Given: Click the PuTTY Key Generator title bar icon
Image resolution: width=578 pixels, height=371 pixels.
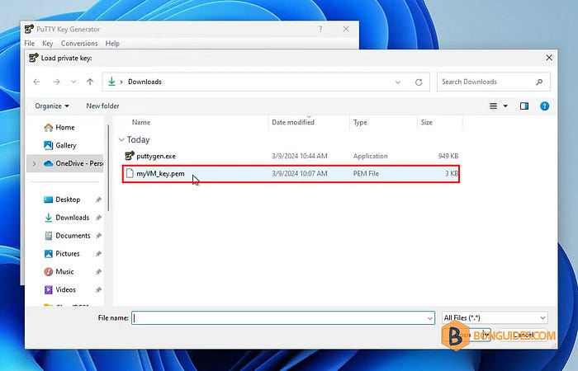Looking at the screenshot, I should (x=29, y=29).
